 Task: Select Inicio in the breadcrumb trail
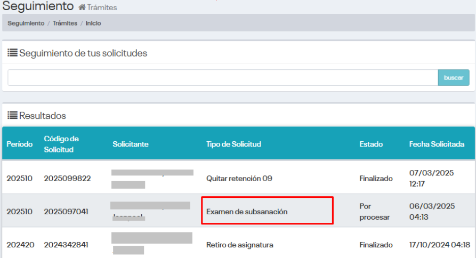coord(93,23)
